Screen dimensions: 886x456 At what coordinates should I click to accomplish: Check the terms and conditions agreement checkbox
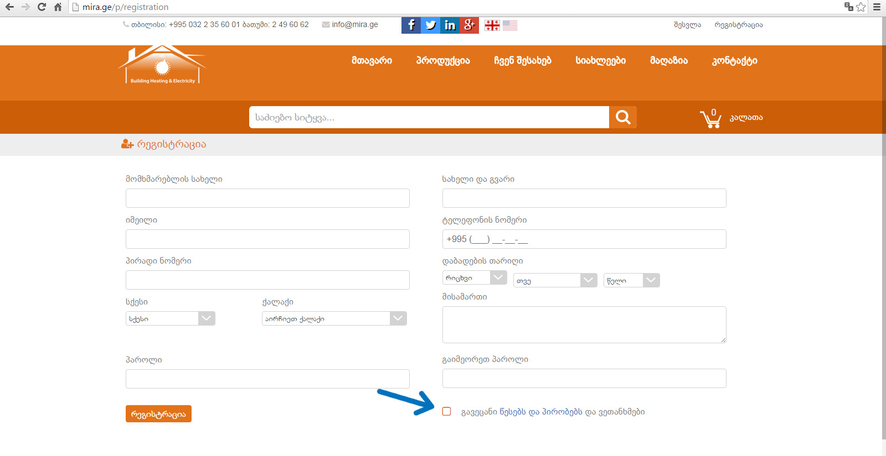click(x=447, y=411)
